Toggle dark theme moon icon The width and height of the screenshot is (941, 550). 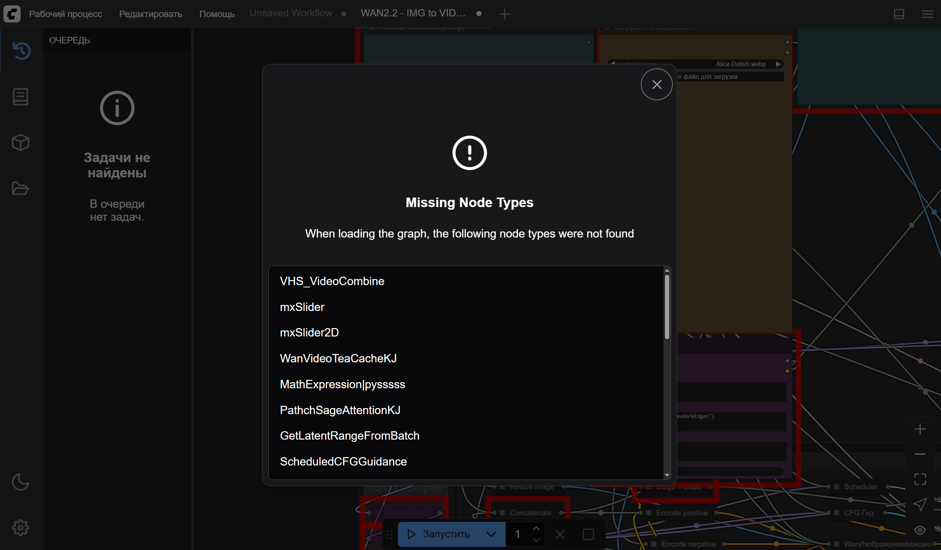tap(21, 482)
